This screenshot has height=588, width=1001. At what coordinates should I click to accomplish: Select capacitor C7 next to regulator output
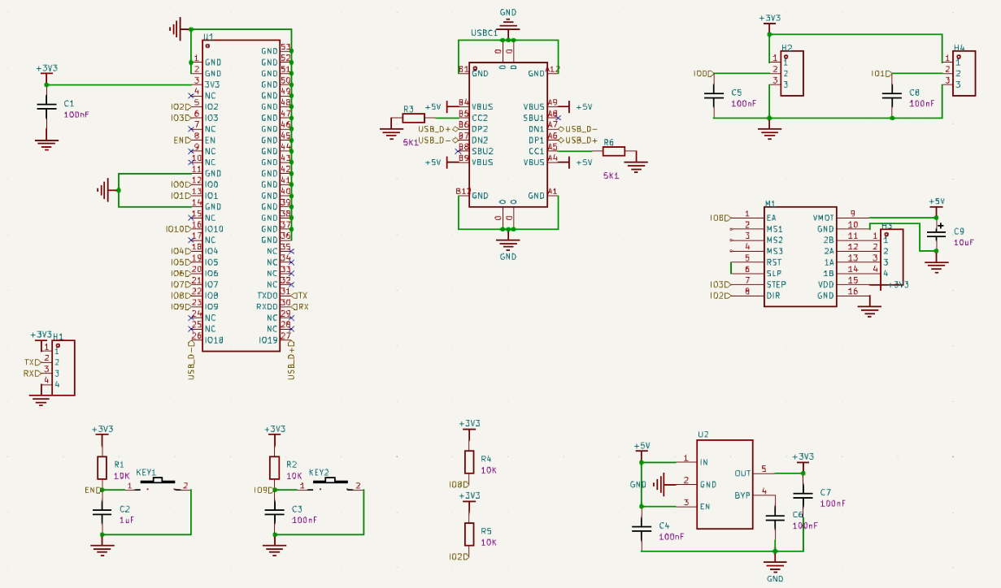[x=803, y=495]
